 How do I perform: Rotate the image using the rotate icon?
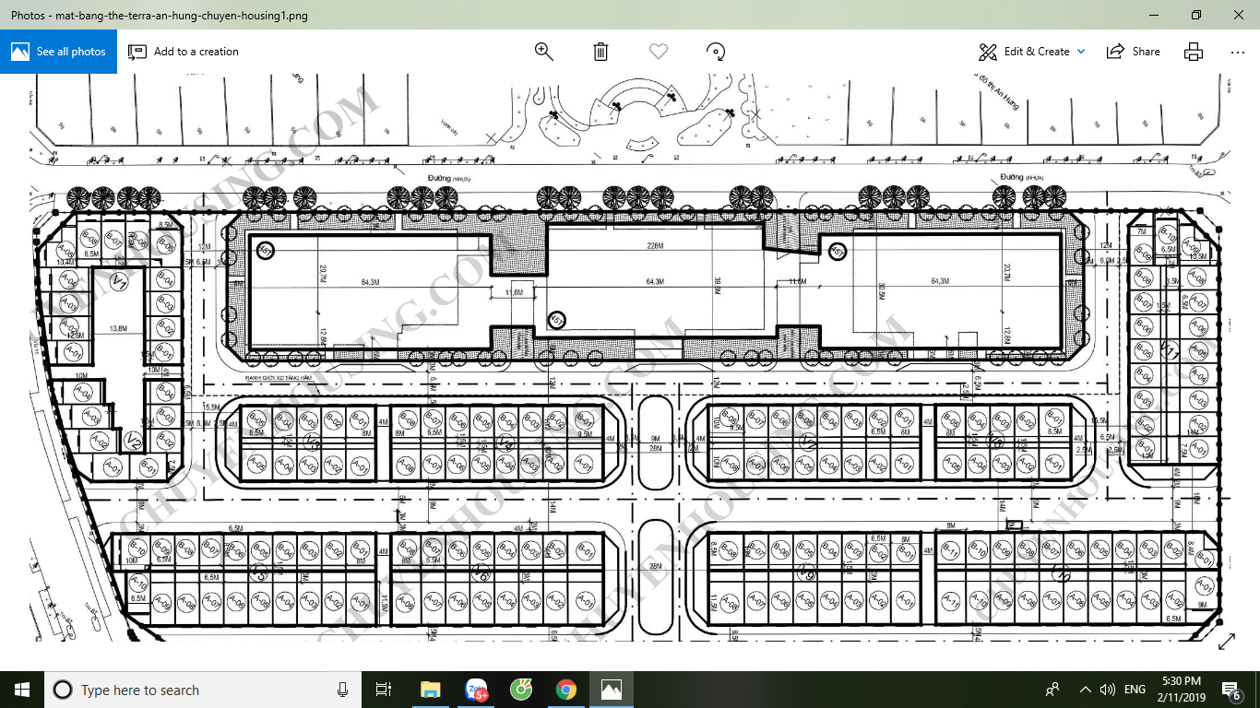pos(715,52)
